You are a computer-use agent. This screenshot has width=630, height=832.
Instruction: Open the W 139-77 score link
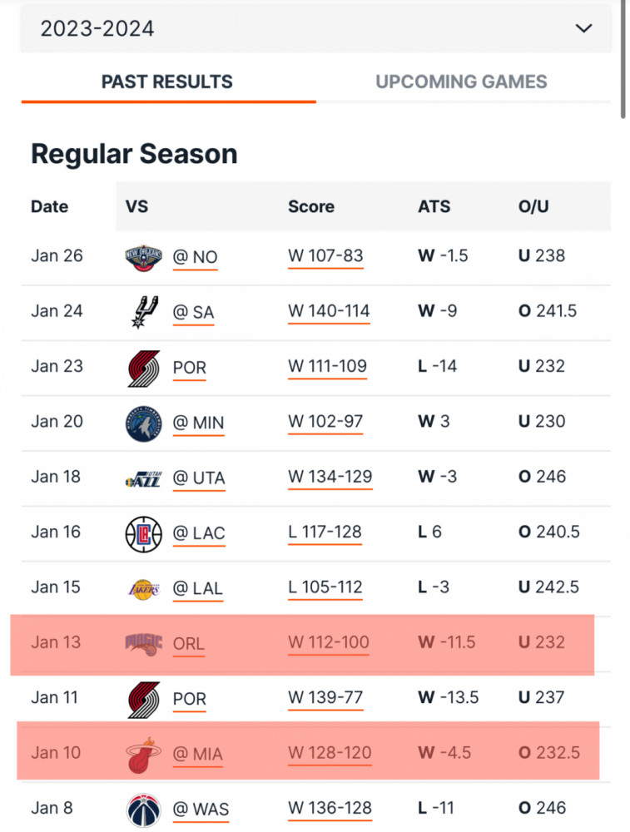pyautogui.click(x=325, y=698)
